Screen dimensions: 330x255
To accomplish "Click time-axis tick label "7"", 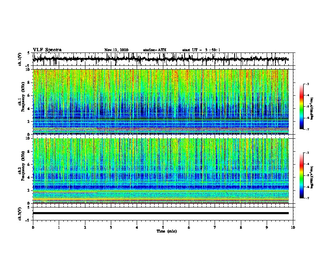I will point(215,227).
